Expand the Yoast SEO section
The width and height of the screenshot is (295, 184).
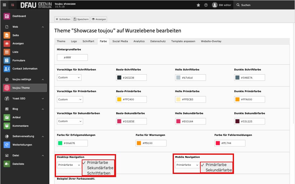coord(43,98)
